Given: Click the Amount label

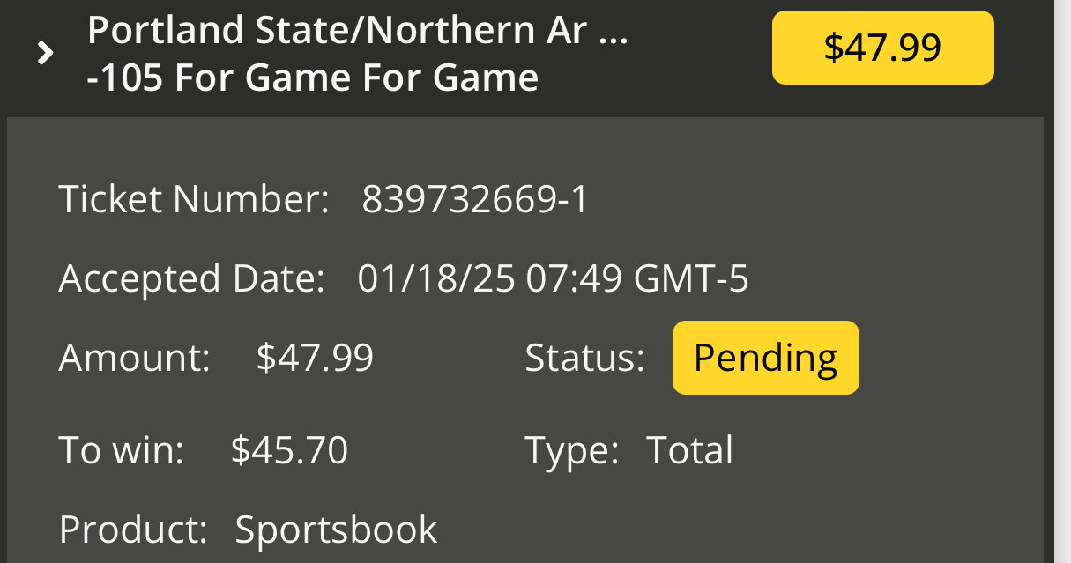Looking at the screenshot, I should tap(135, 358).
